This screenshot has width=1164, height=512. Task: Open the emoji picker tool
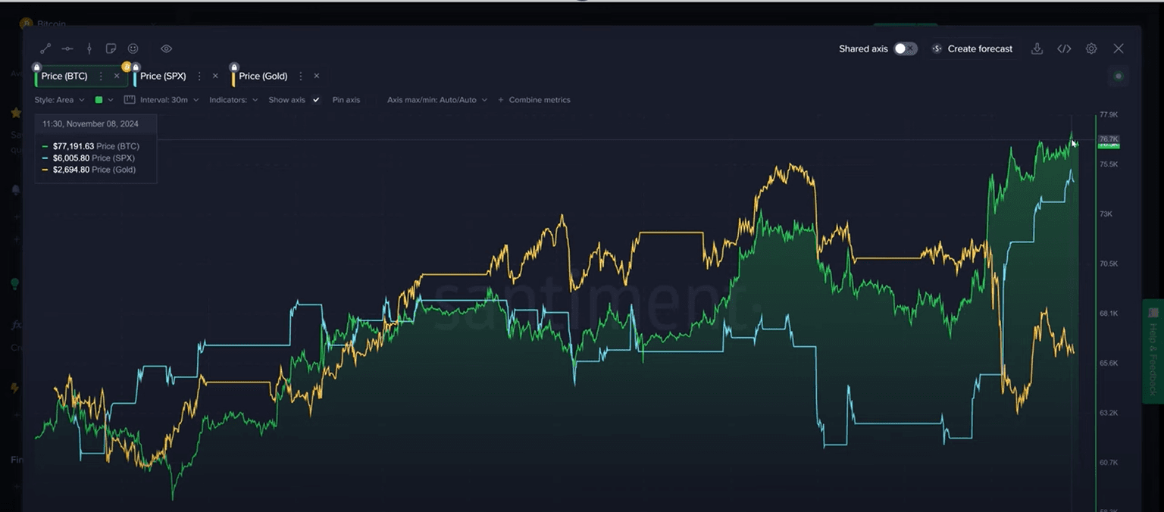click(x=133, y=48)
